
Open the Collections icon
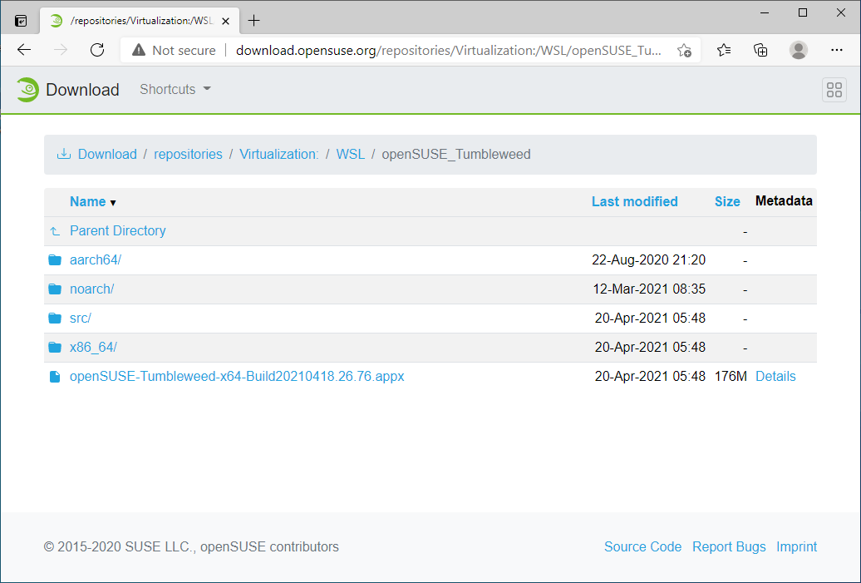coord(760,50)
